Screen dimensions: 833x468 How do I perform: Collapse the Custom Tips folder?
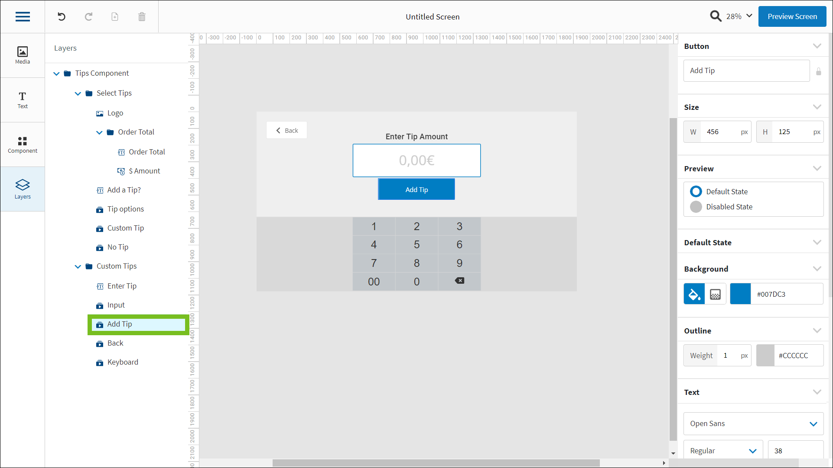point(78,266)
